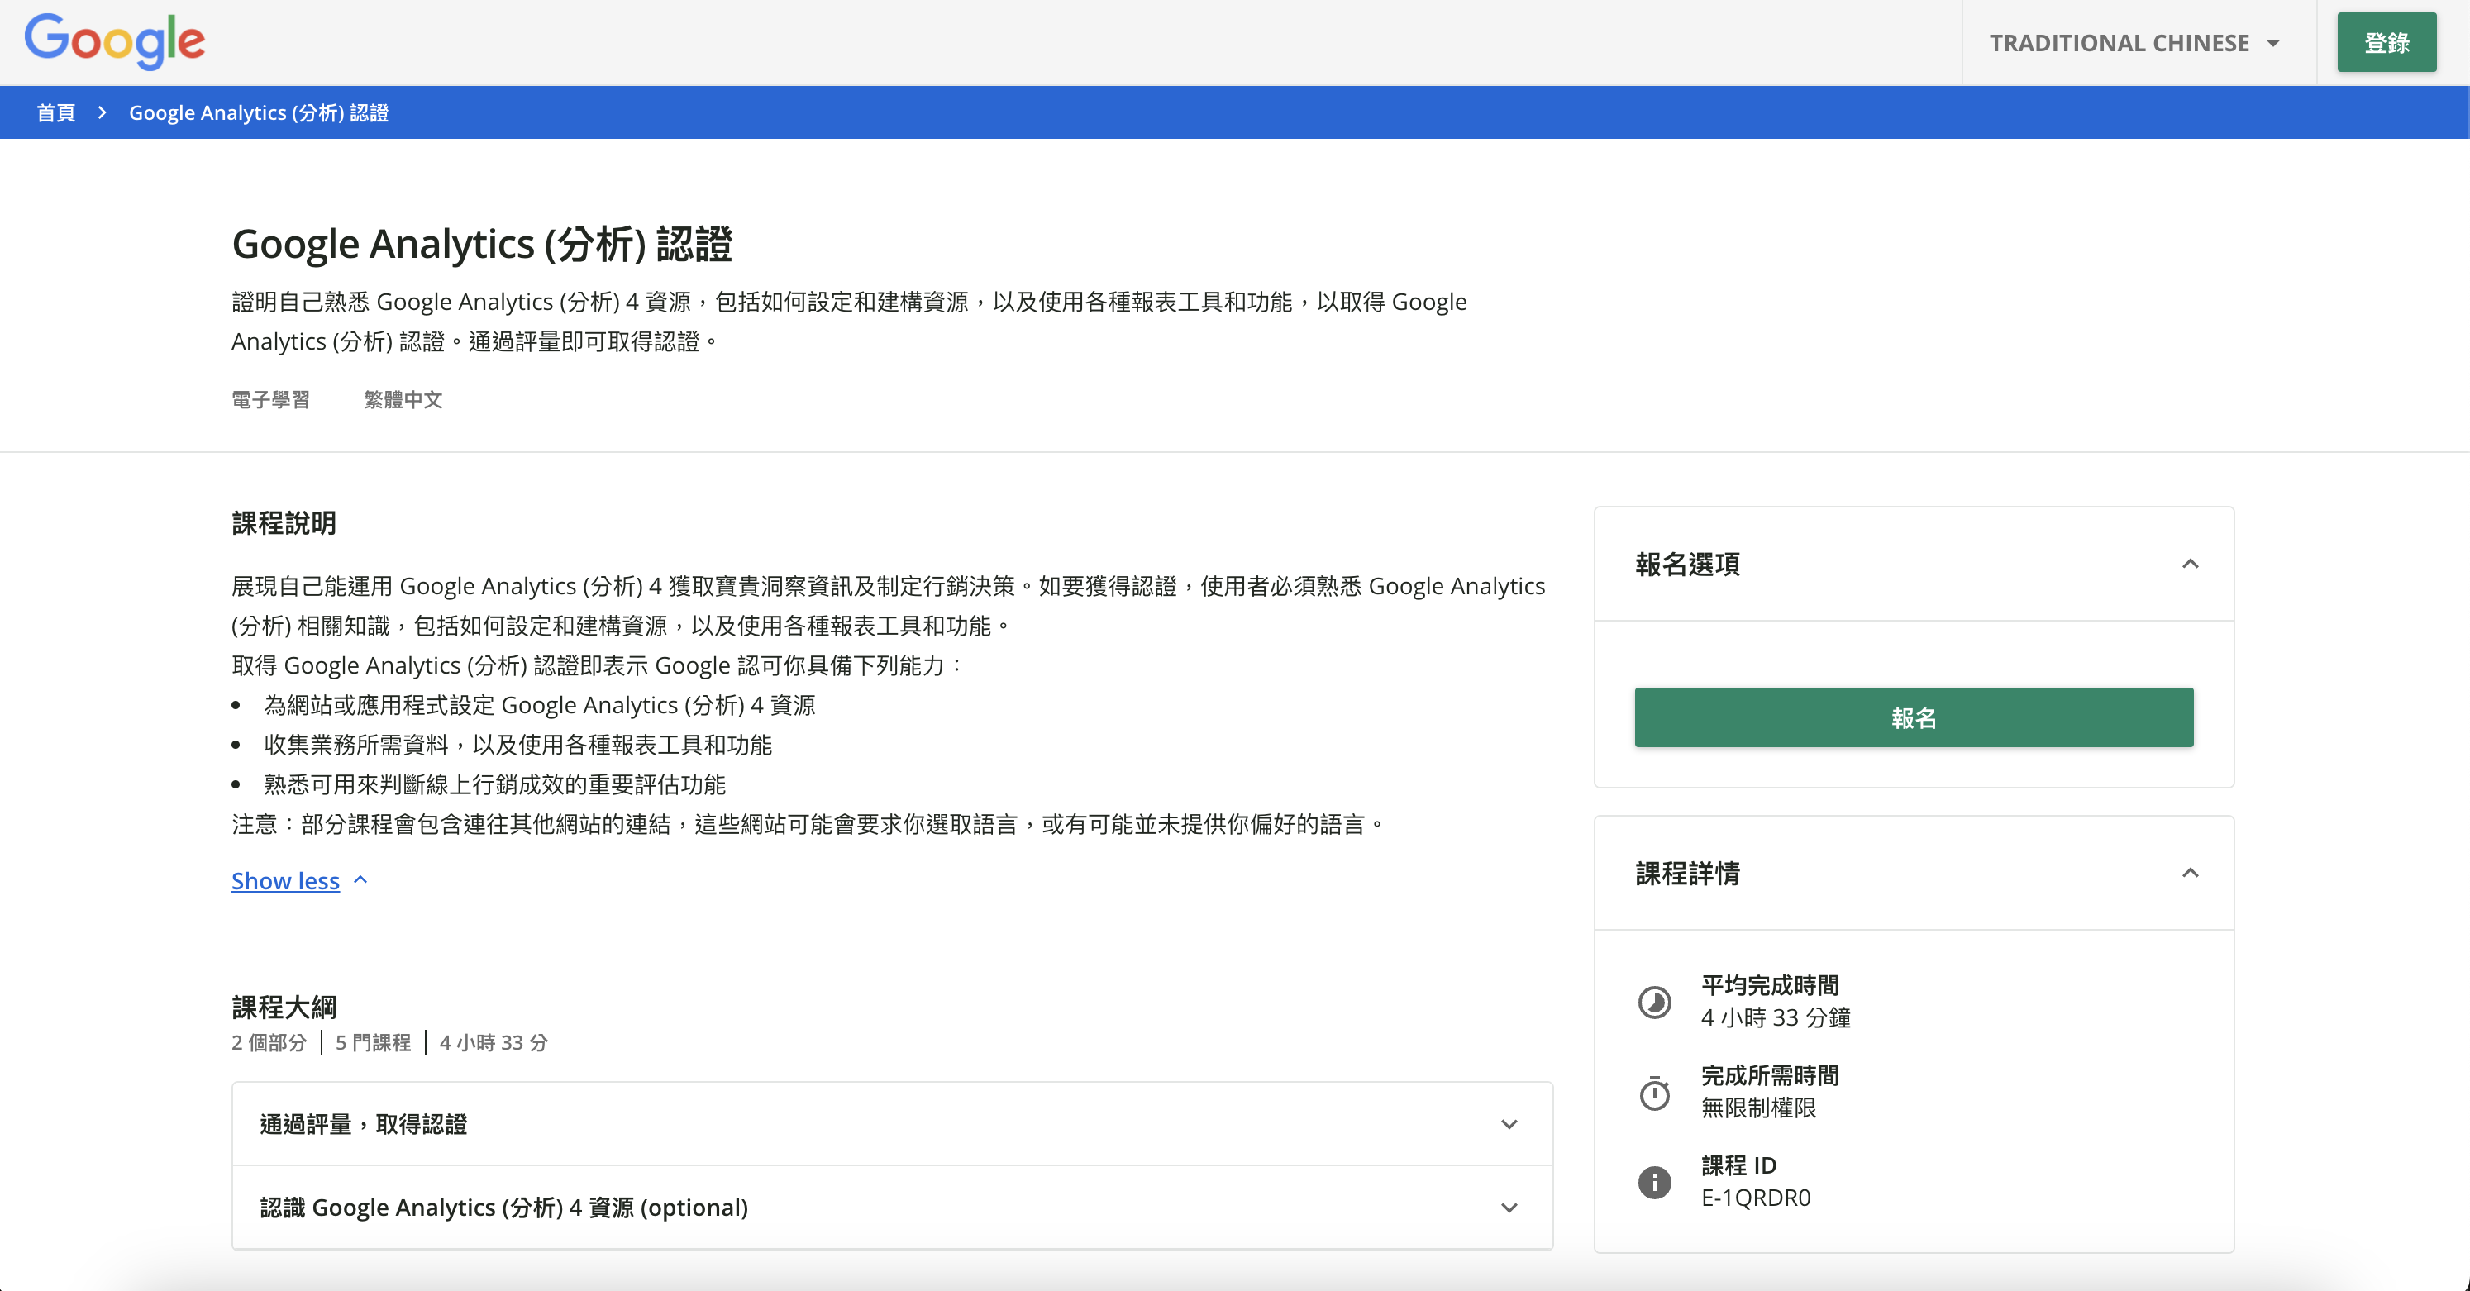Viewport: 2470px width, 1291px height.
Task: Click the up-caret icon beside Show less
Action: 360,880
